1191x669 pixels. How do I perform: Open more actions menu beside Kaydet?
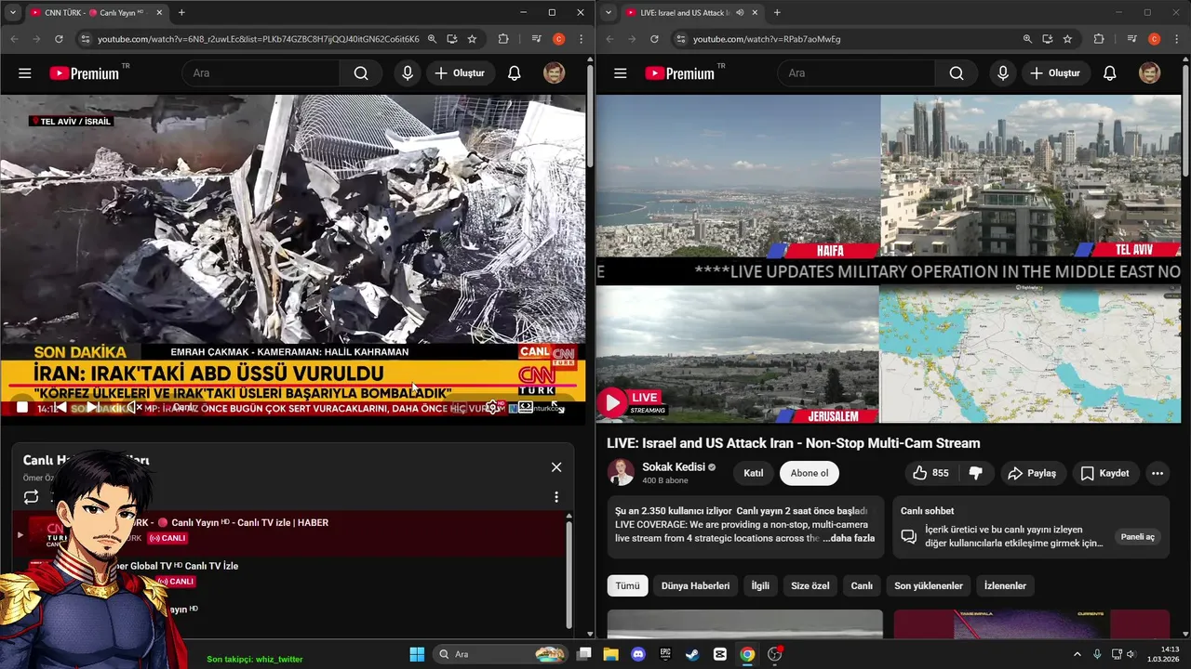click(x=1158, y=473)
